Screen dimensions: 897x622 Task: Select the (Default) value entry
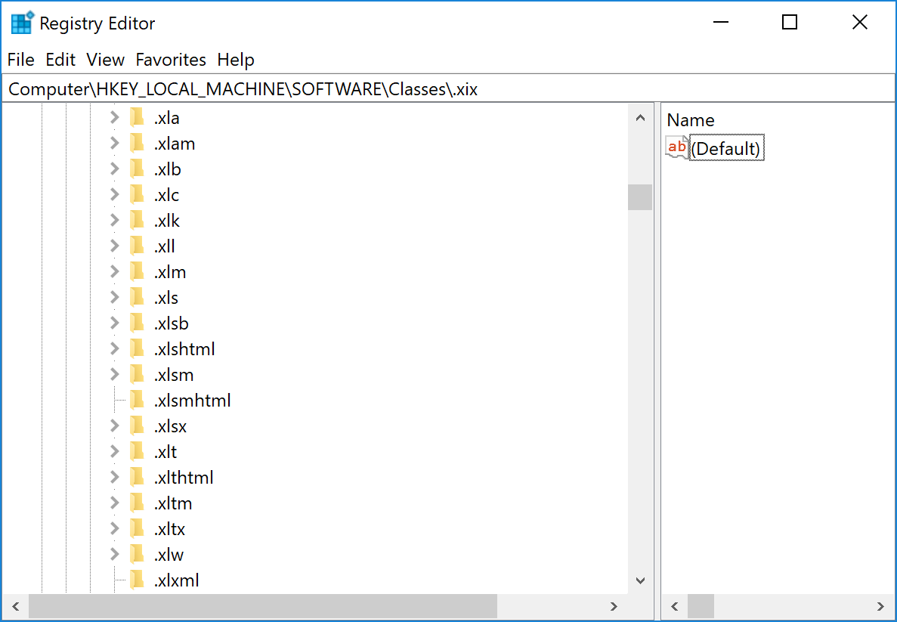(726, 149)
